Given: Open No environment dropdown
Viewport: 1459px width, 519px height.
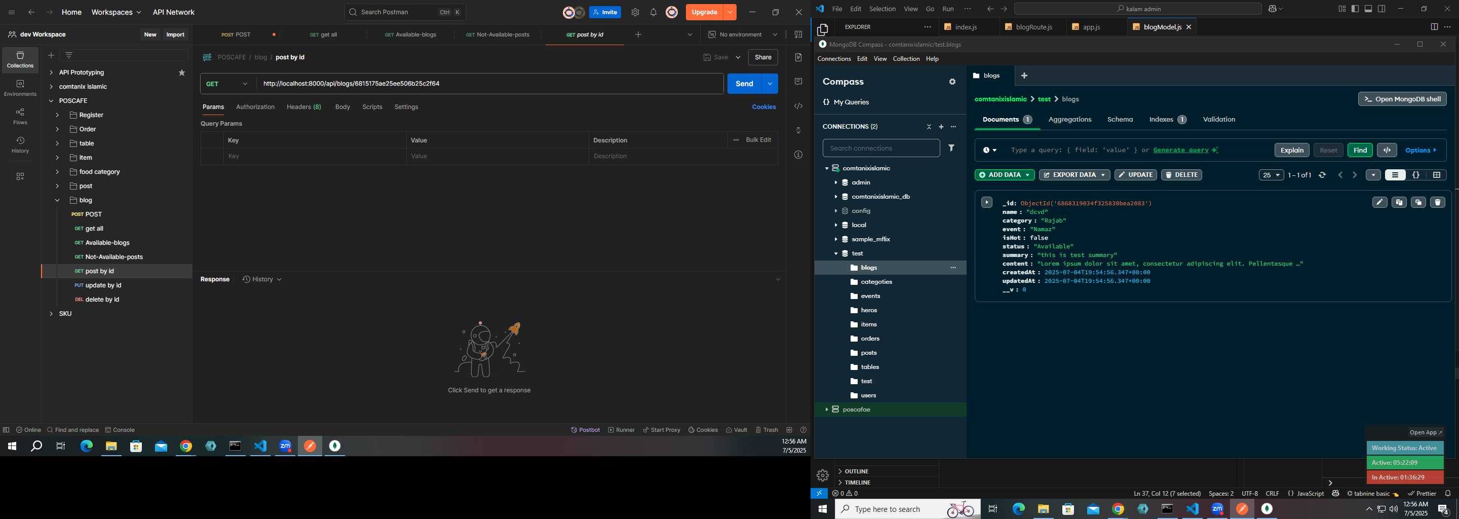Looking at the screenshot, I should 743,34.
